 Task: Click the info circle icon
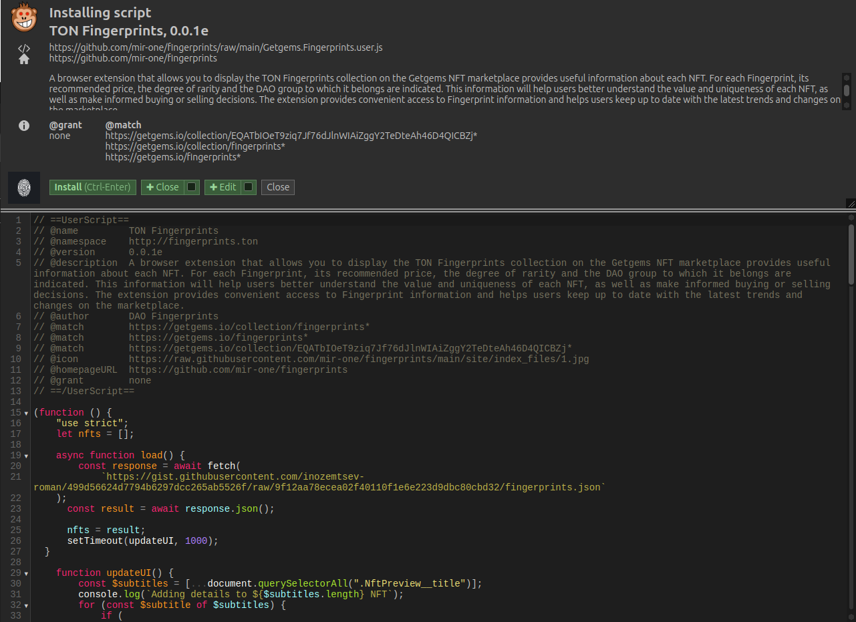tap(23, 126)
